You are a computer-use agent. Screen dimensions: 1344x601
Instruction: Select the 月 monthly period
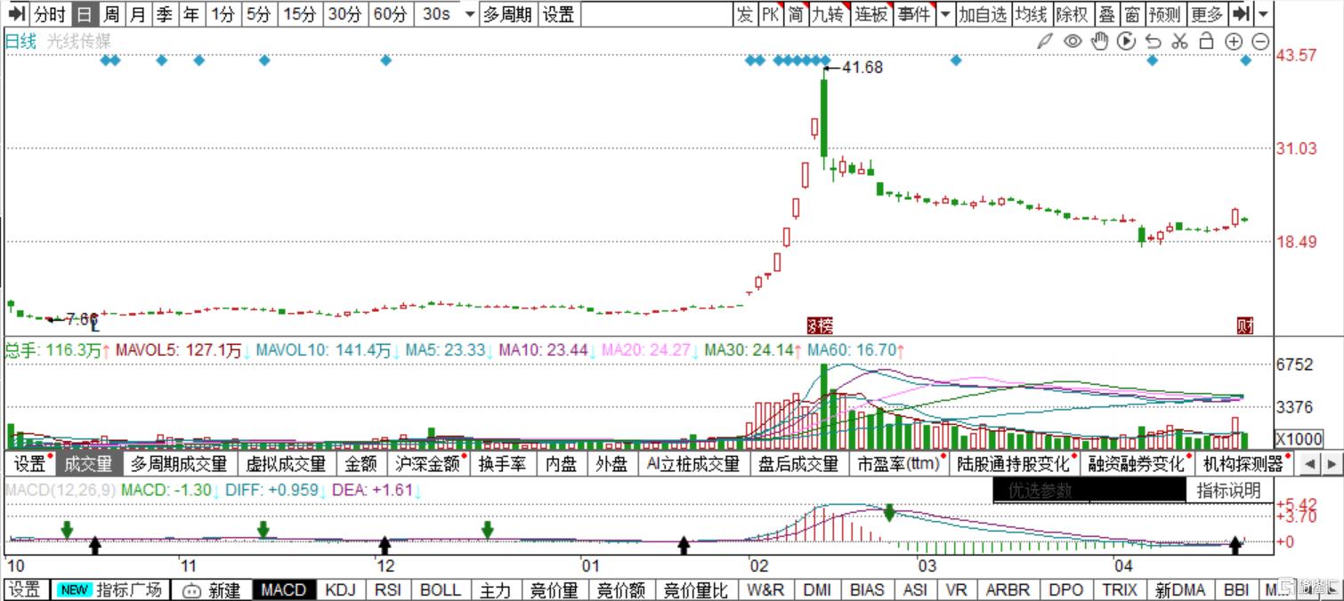[x=137, y=14]
